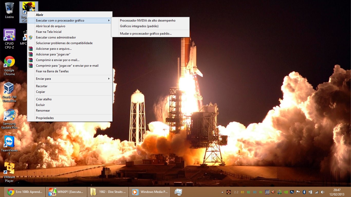Open the WINXP1 VirtualBox taskbar button
Screen dimensions: 351x197
[x=66, y=192]
